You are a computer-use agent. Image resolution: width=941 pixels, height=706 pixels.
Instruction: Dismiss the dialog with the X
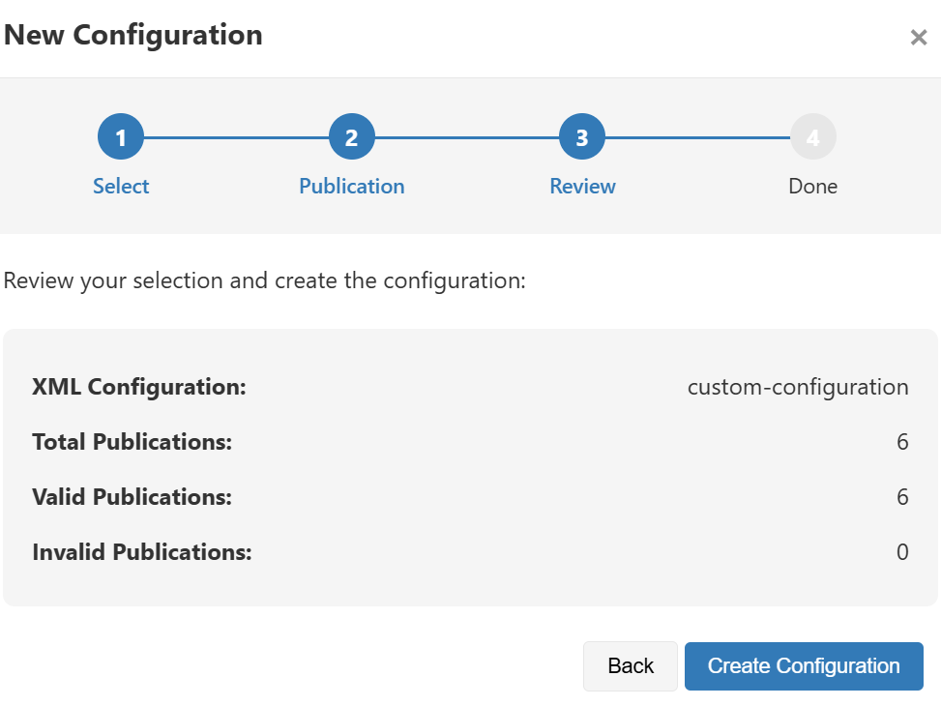[x=918, y=38]
